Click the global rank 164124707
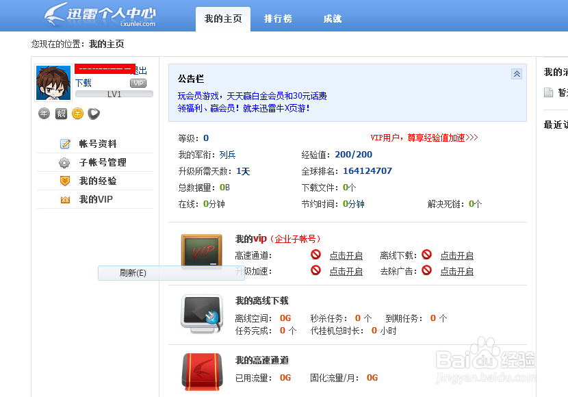The image size is (568, 397). (x=367, y=171)
